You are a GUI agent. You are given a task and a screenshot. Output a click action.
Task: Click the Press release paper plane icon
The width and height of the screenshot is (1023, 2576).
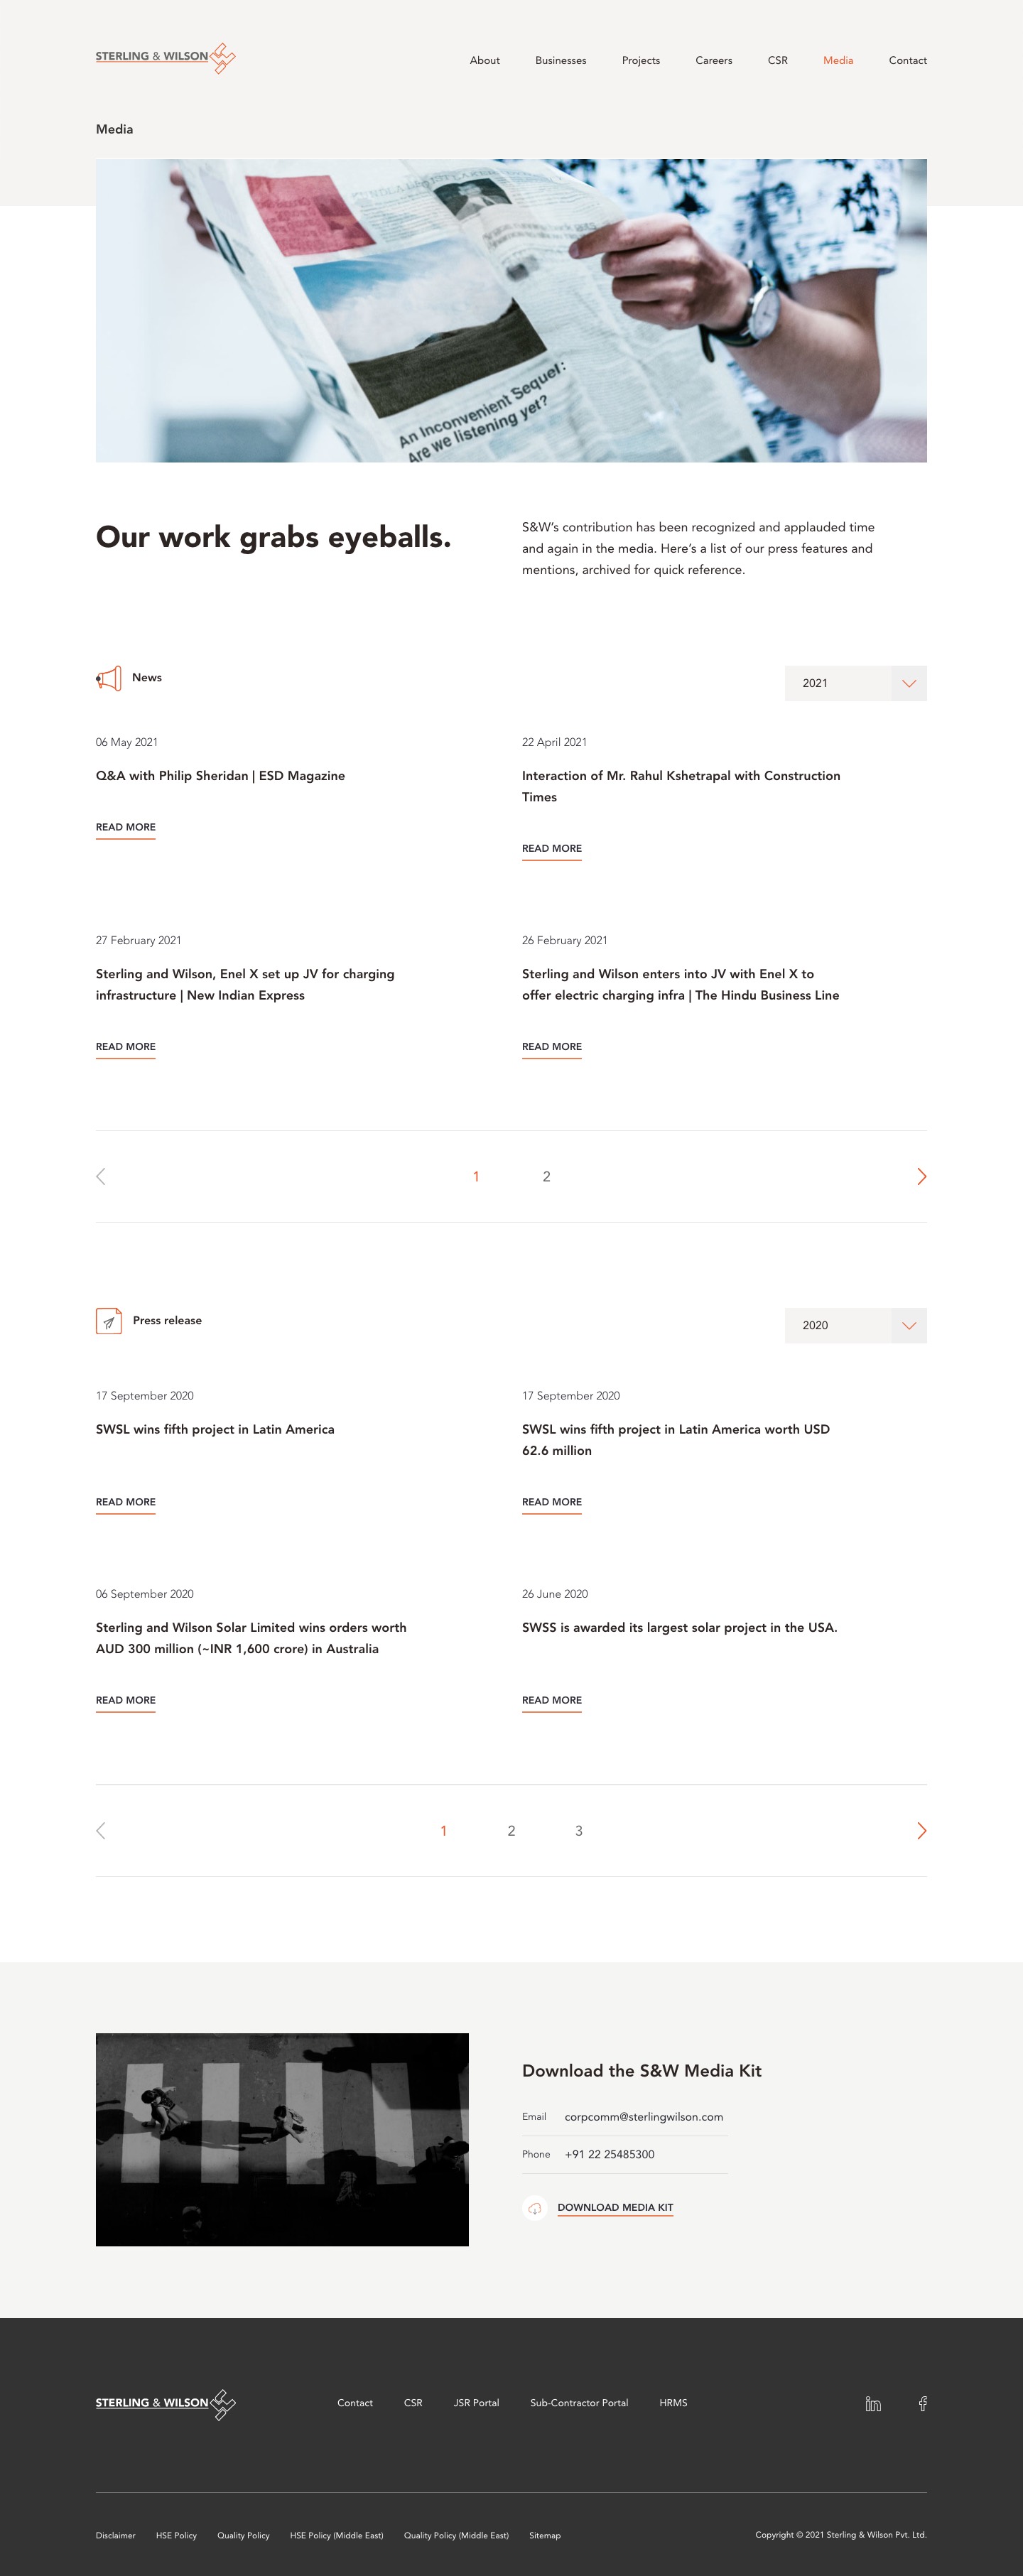[x=109, y=1321]
